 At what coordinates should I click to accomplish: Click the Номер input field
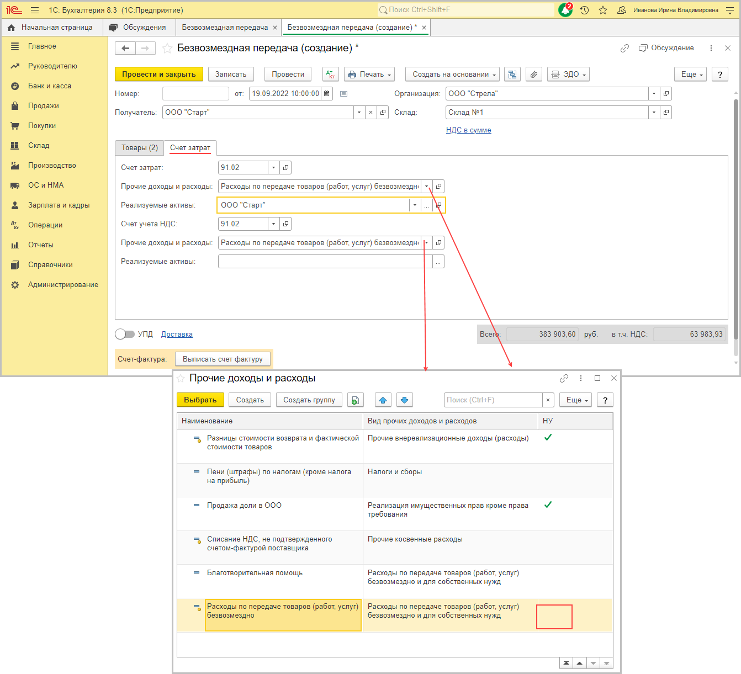[x=195, y=94]
